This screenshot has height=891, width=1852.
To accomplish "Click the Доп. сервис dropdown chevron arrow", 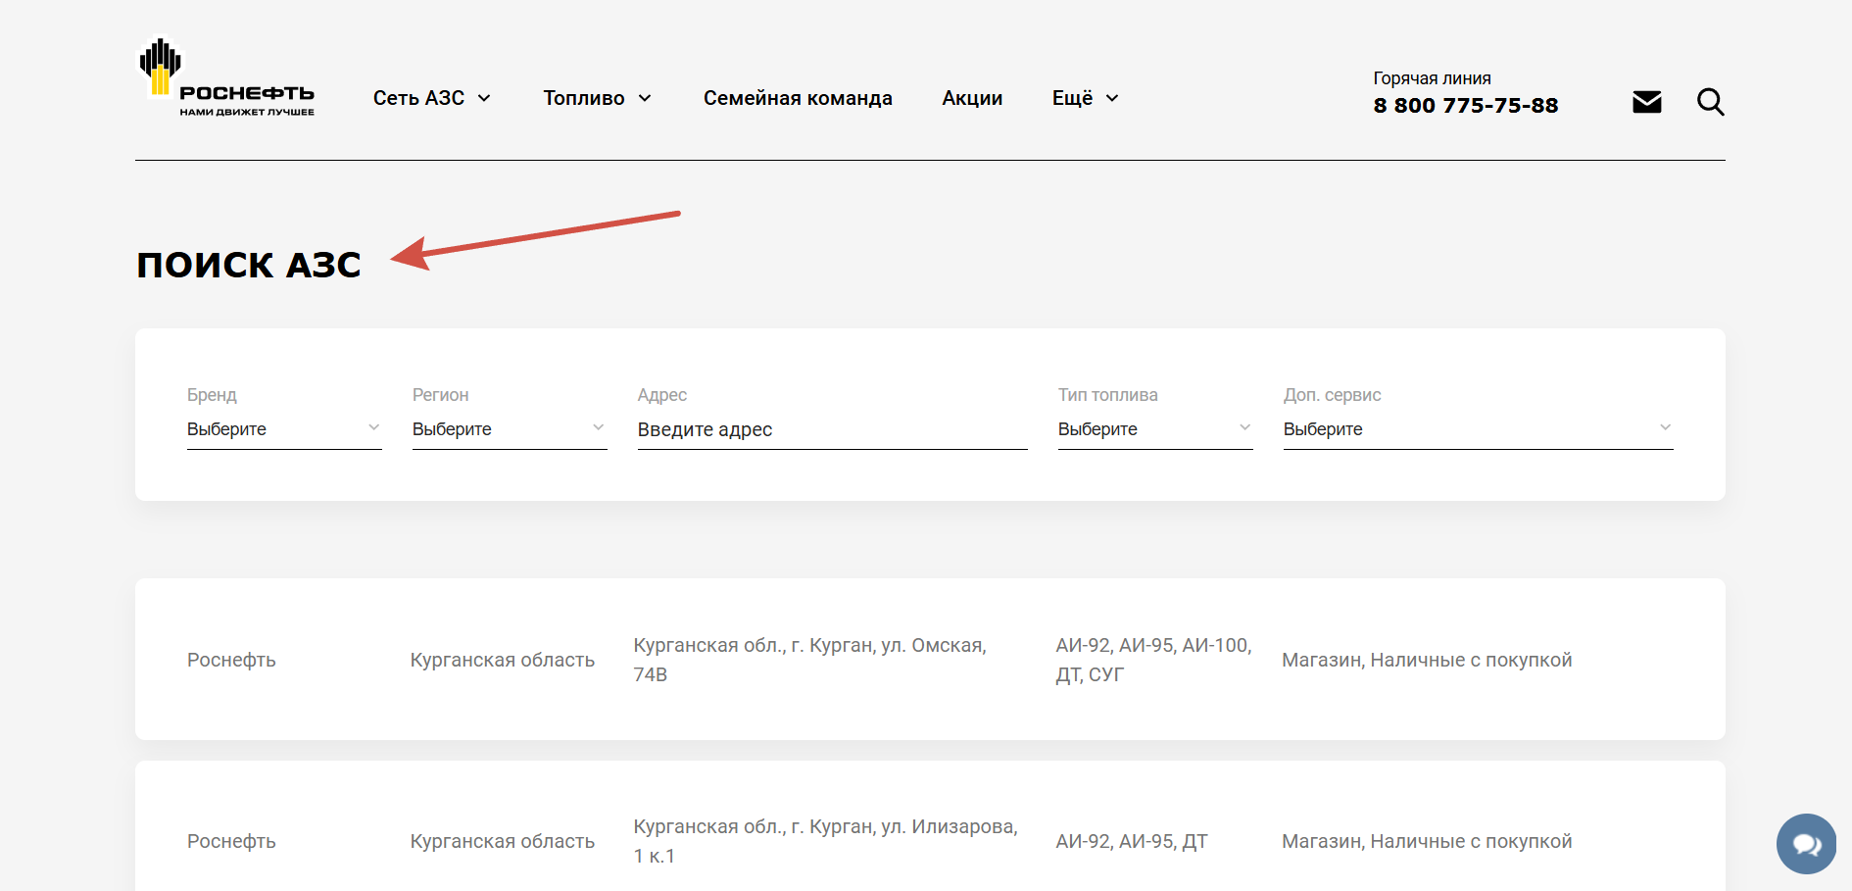I will coord(1665,427).
